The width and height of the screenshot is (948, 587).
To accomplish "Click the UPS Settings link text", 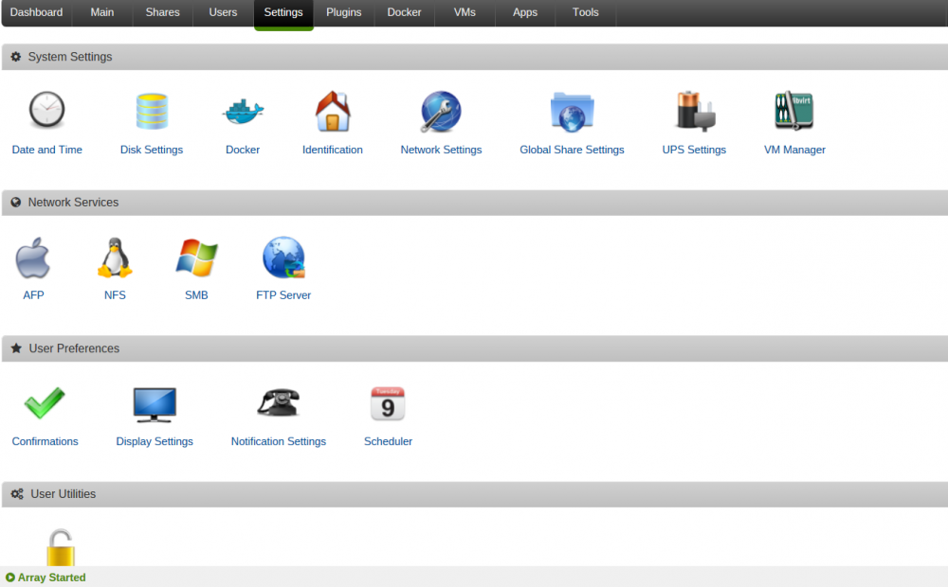I will click(x=694, y=150).
